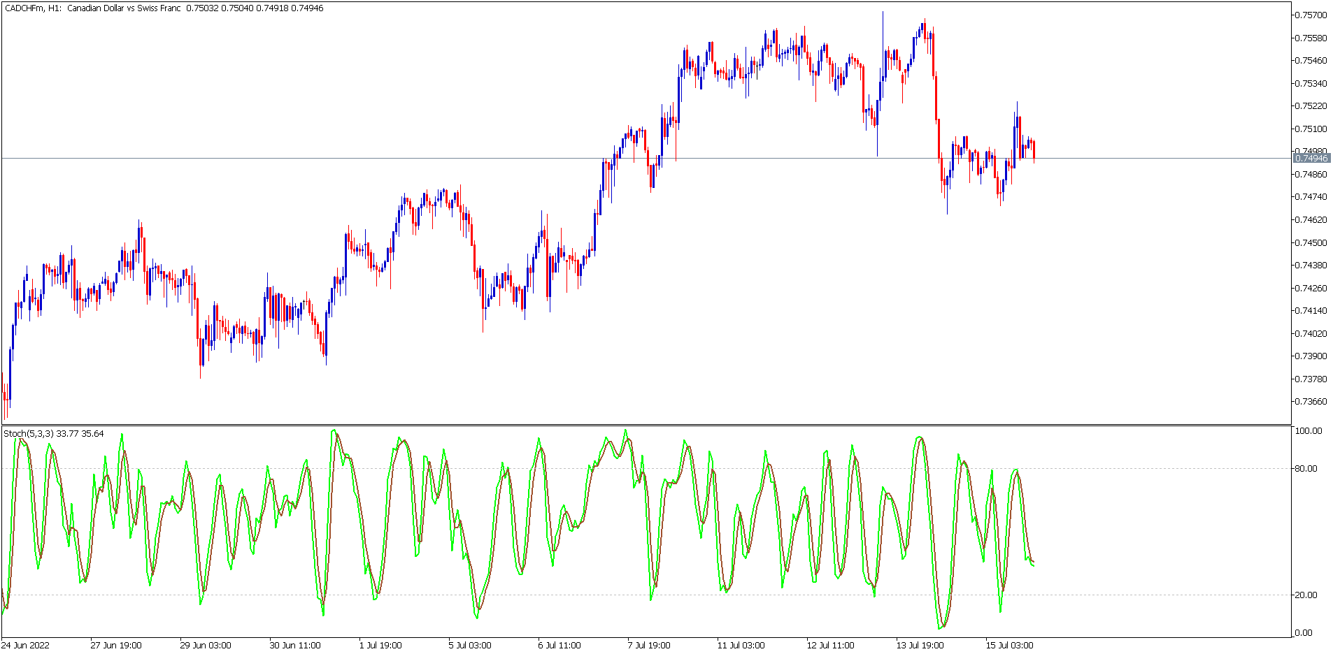Image resolution: width=1340 pixels, height=654 pixels.
Task: Click the 11 Jul 03:00 time label
Action: [x=741, y=646]
